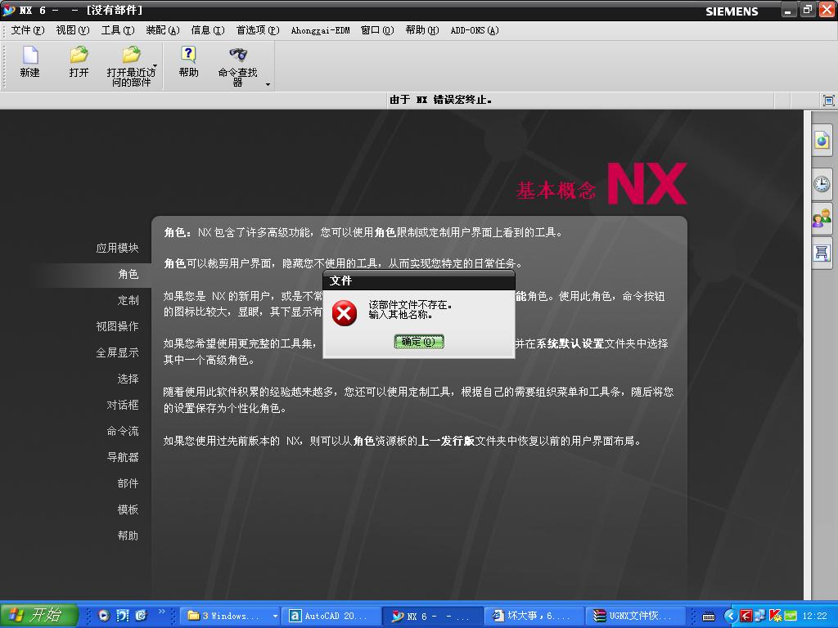Viewport: 838px width, 628px height.
Task: Open the 命令查找器 binoculars icon
Action: (238, 55)
